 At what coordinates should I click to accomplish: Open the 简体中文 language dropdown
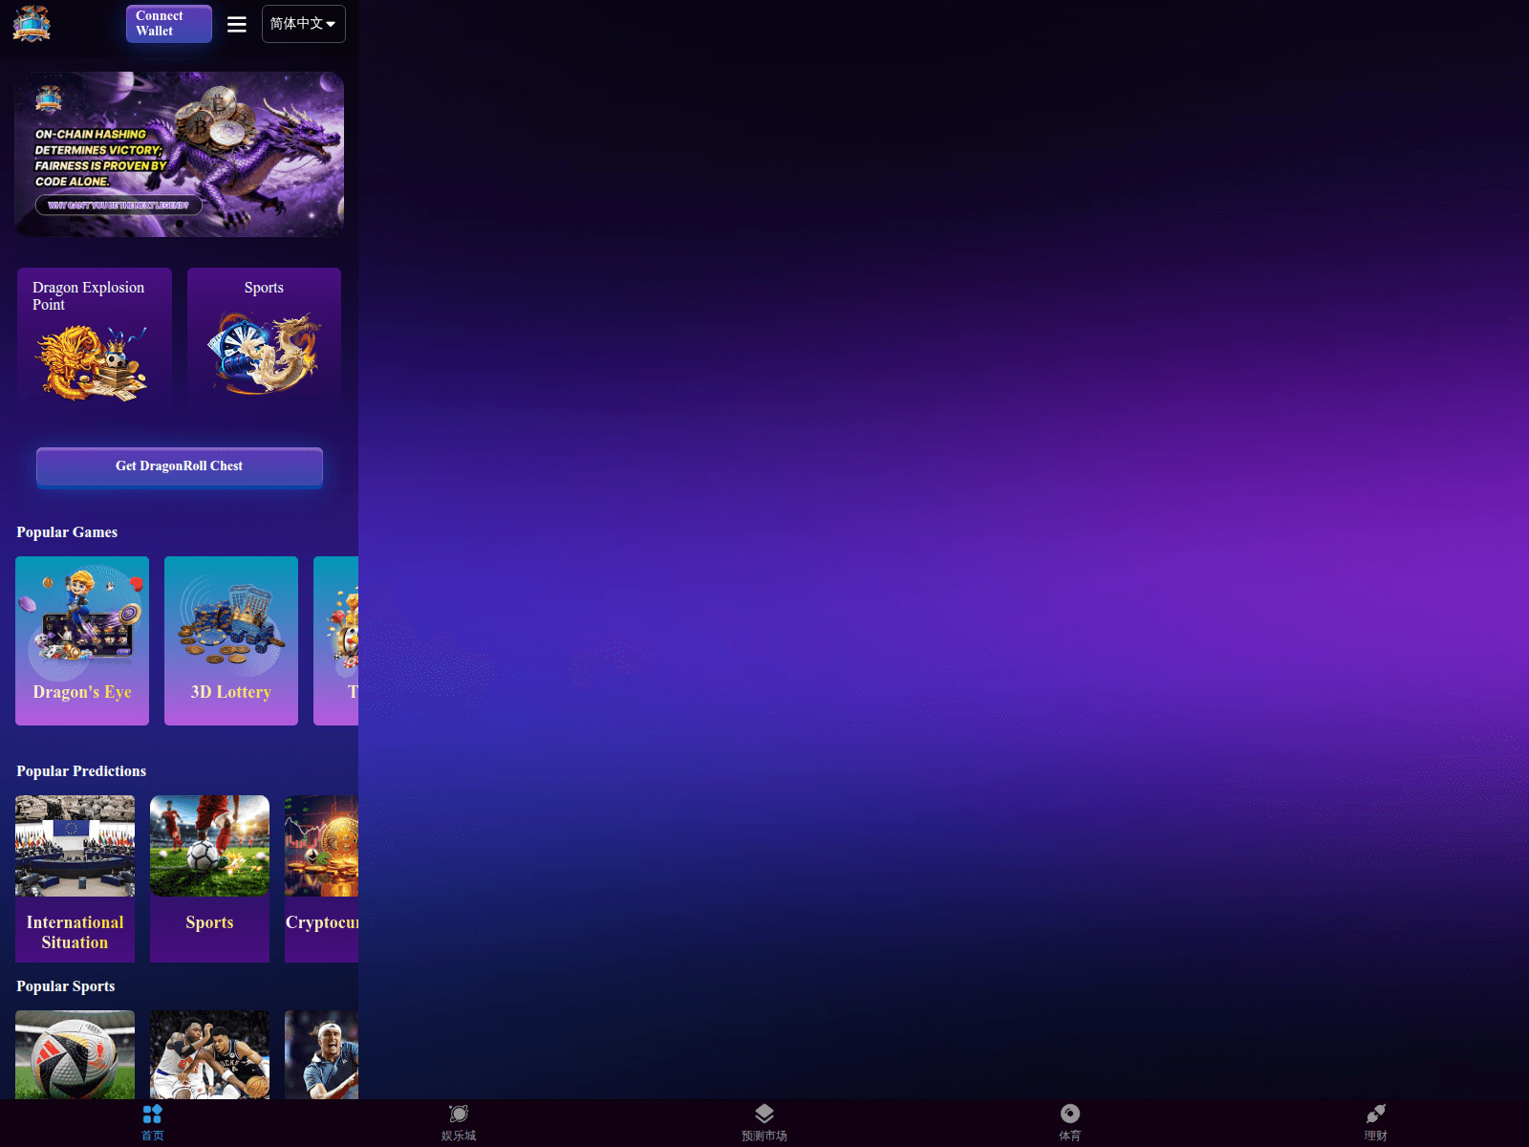304,24
